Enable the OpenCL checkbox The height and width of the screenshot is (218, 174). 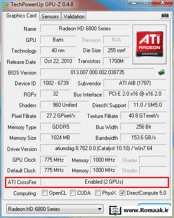coord(45,193)
